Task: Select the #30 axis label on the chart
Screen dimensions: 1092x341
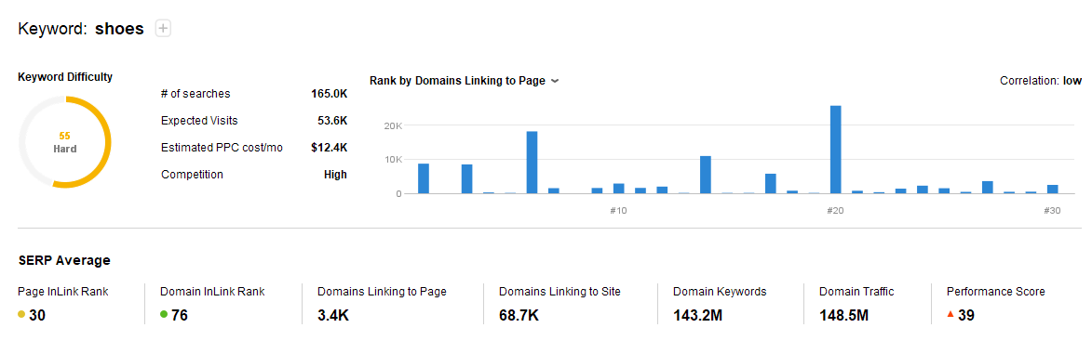Action: 1052,210
